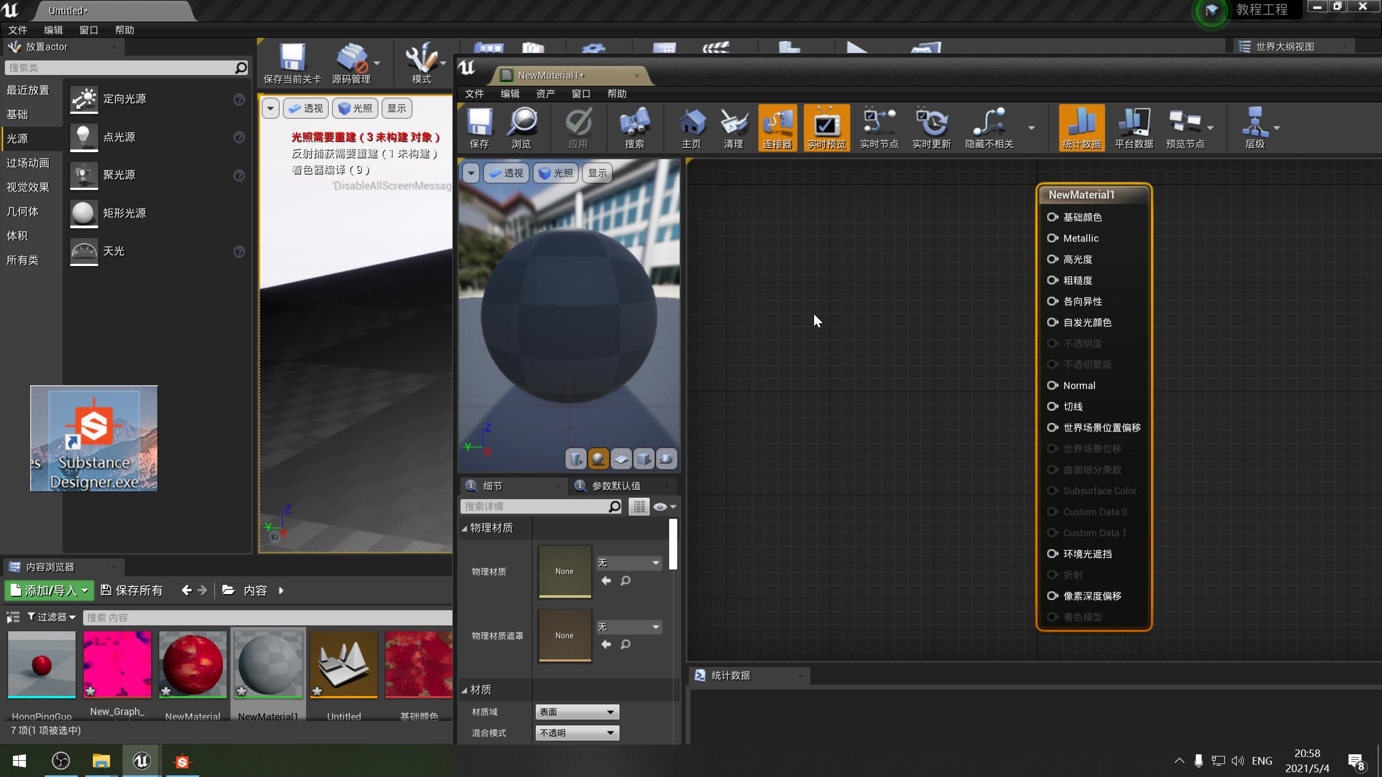Open the 混合模式 (Blend Mode) dropdown

coord(577,733)
